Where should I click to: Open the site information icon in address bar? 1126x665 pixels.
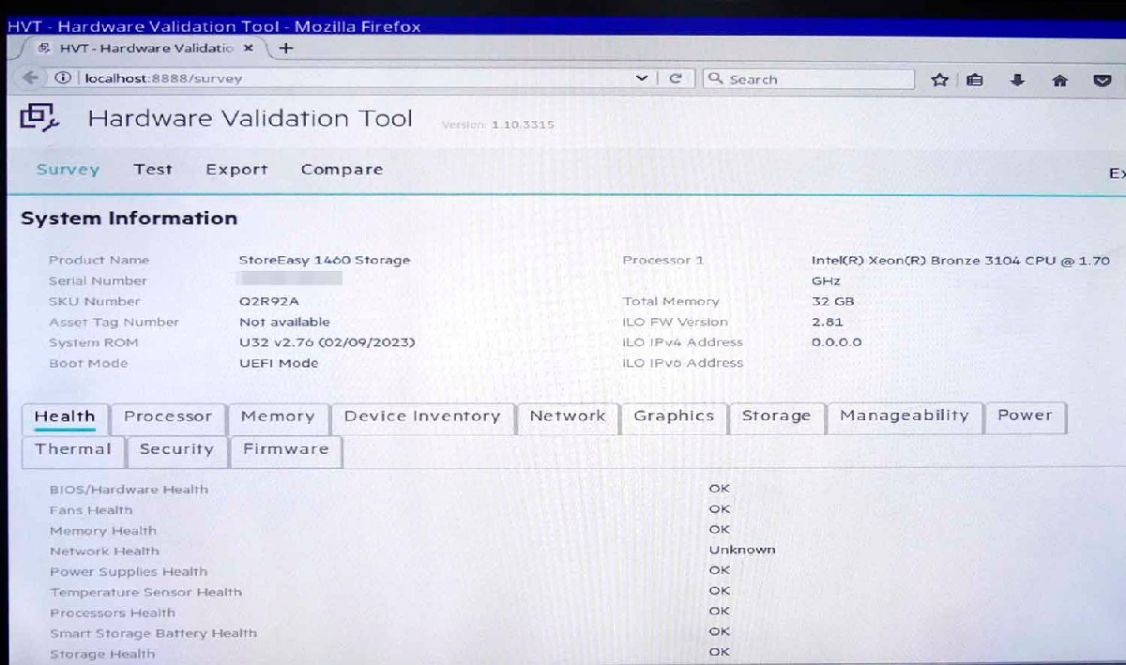tap(63, 78)
